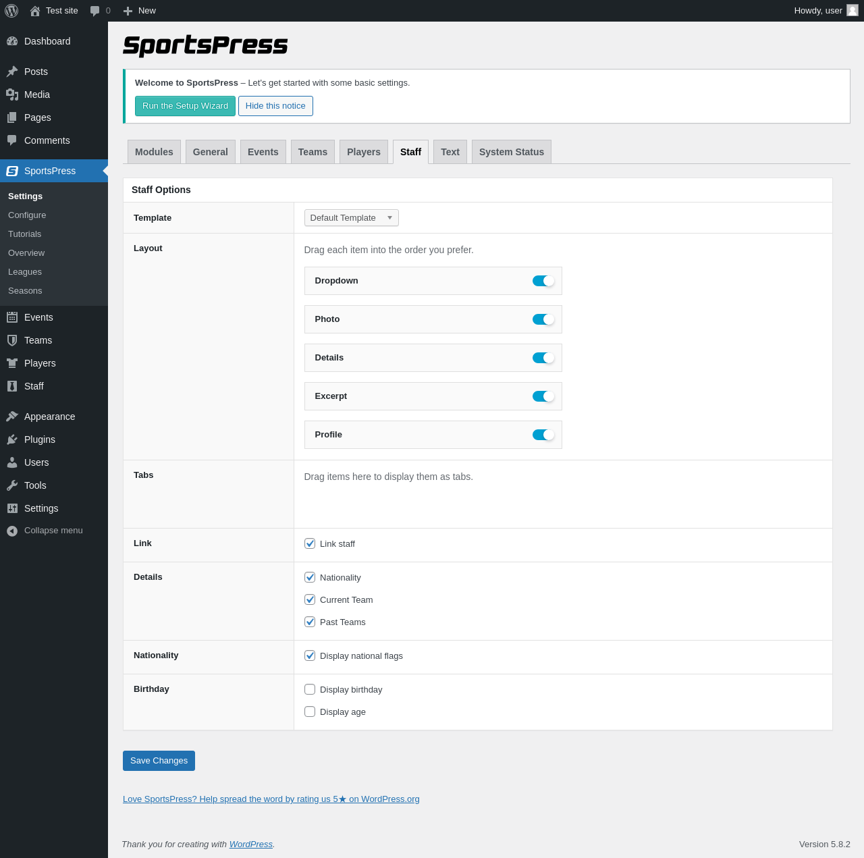Click the Excerpt layout item row
The image size is (864, 858).
click(x=433, y=396)
